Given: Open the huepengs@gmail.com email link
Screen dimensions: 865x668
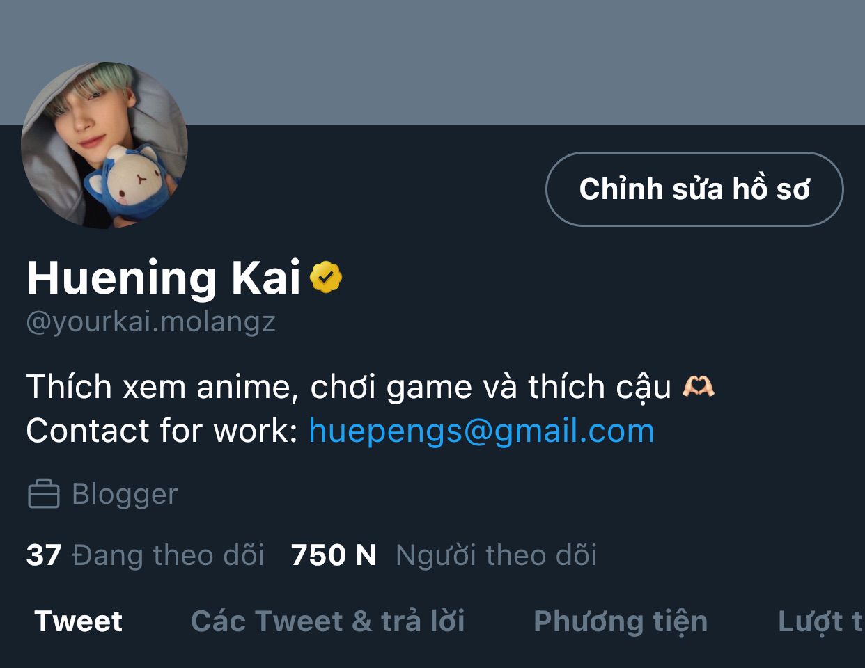Looking at the screenshot, I should click(x=481, y=431).
